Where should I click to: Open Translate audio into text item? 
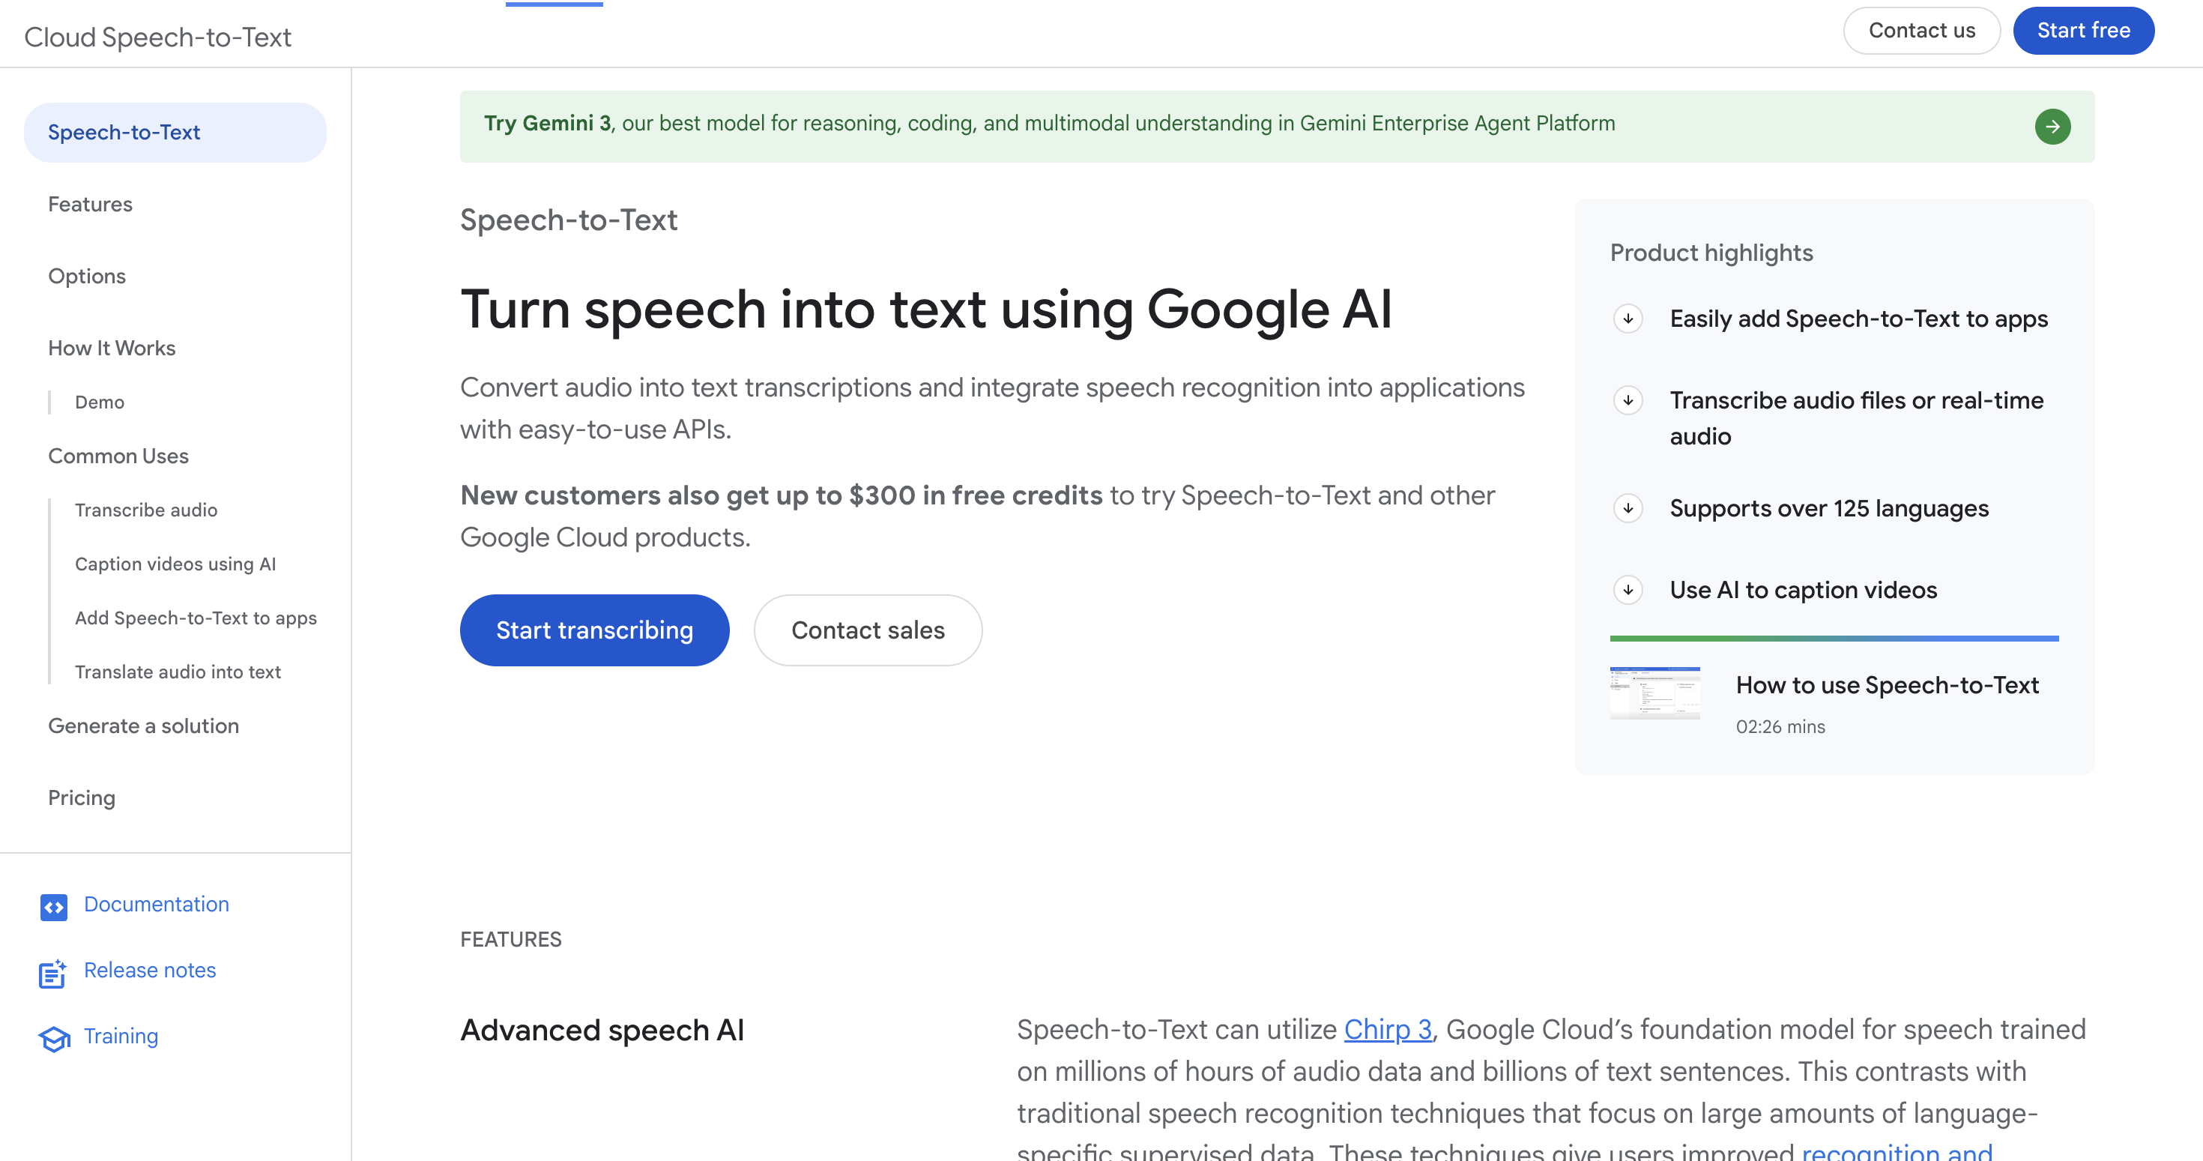(178, 672)
